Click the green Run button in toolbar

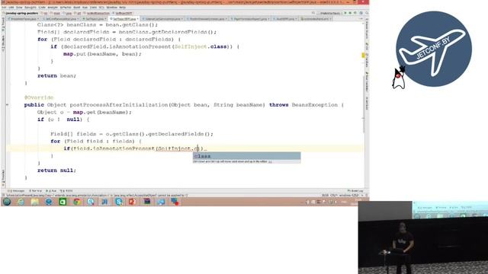click(345, 13)
